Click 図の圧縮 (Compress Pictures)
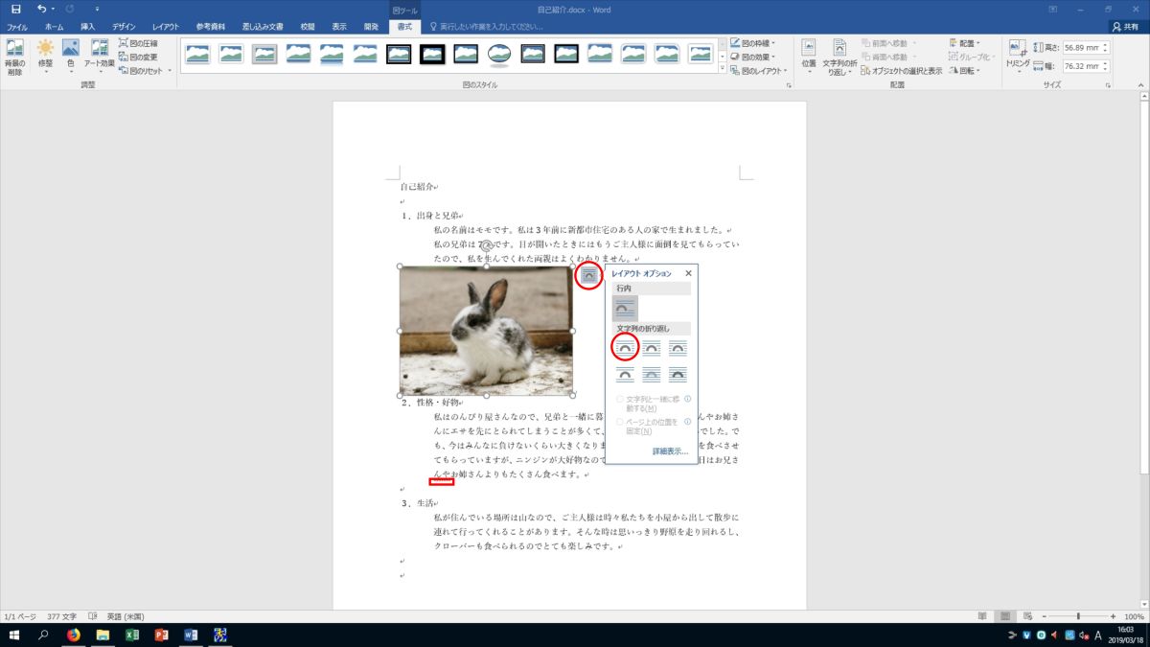This screenshot has width=1150, height=647. [139, 43]
